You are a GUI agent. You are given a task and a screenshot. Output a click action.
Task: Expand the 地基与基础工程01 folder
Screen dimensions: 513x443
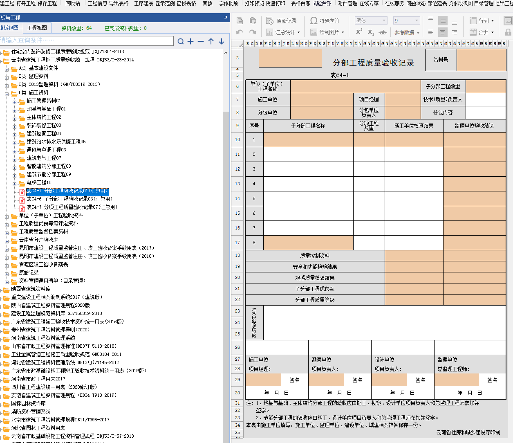tap(15, 110)
